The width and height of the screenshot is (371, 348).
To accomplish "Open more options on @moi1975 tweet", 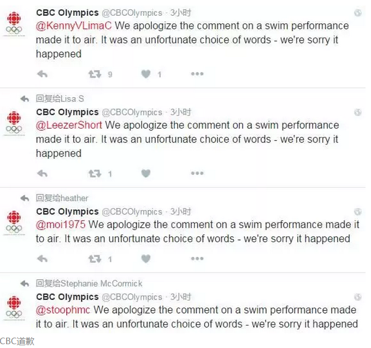I will [x=197, y=259].
